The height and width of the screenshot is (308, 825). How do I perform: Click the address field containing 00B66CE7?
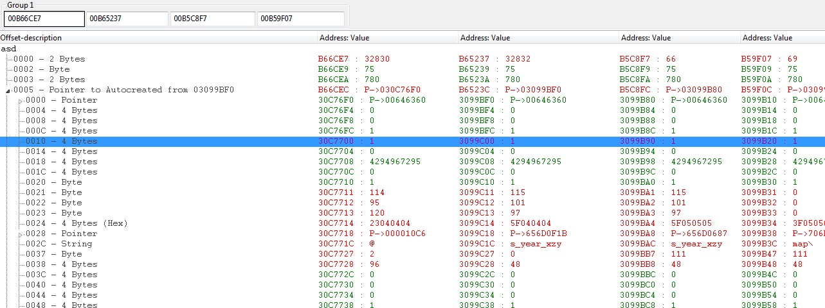click(x=44, y=19)
